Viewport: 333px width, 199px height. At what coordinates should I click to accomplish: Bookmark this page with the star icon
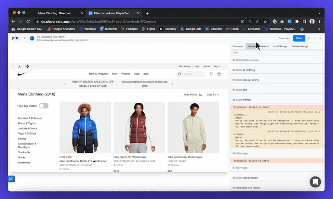point(265,21)
